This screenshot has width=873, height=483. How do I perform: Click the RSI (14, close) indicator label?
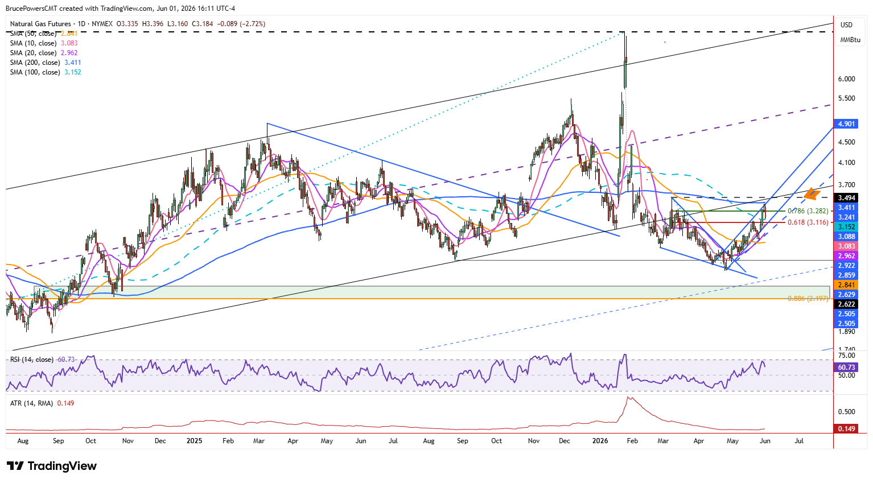pos(32,360)
